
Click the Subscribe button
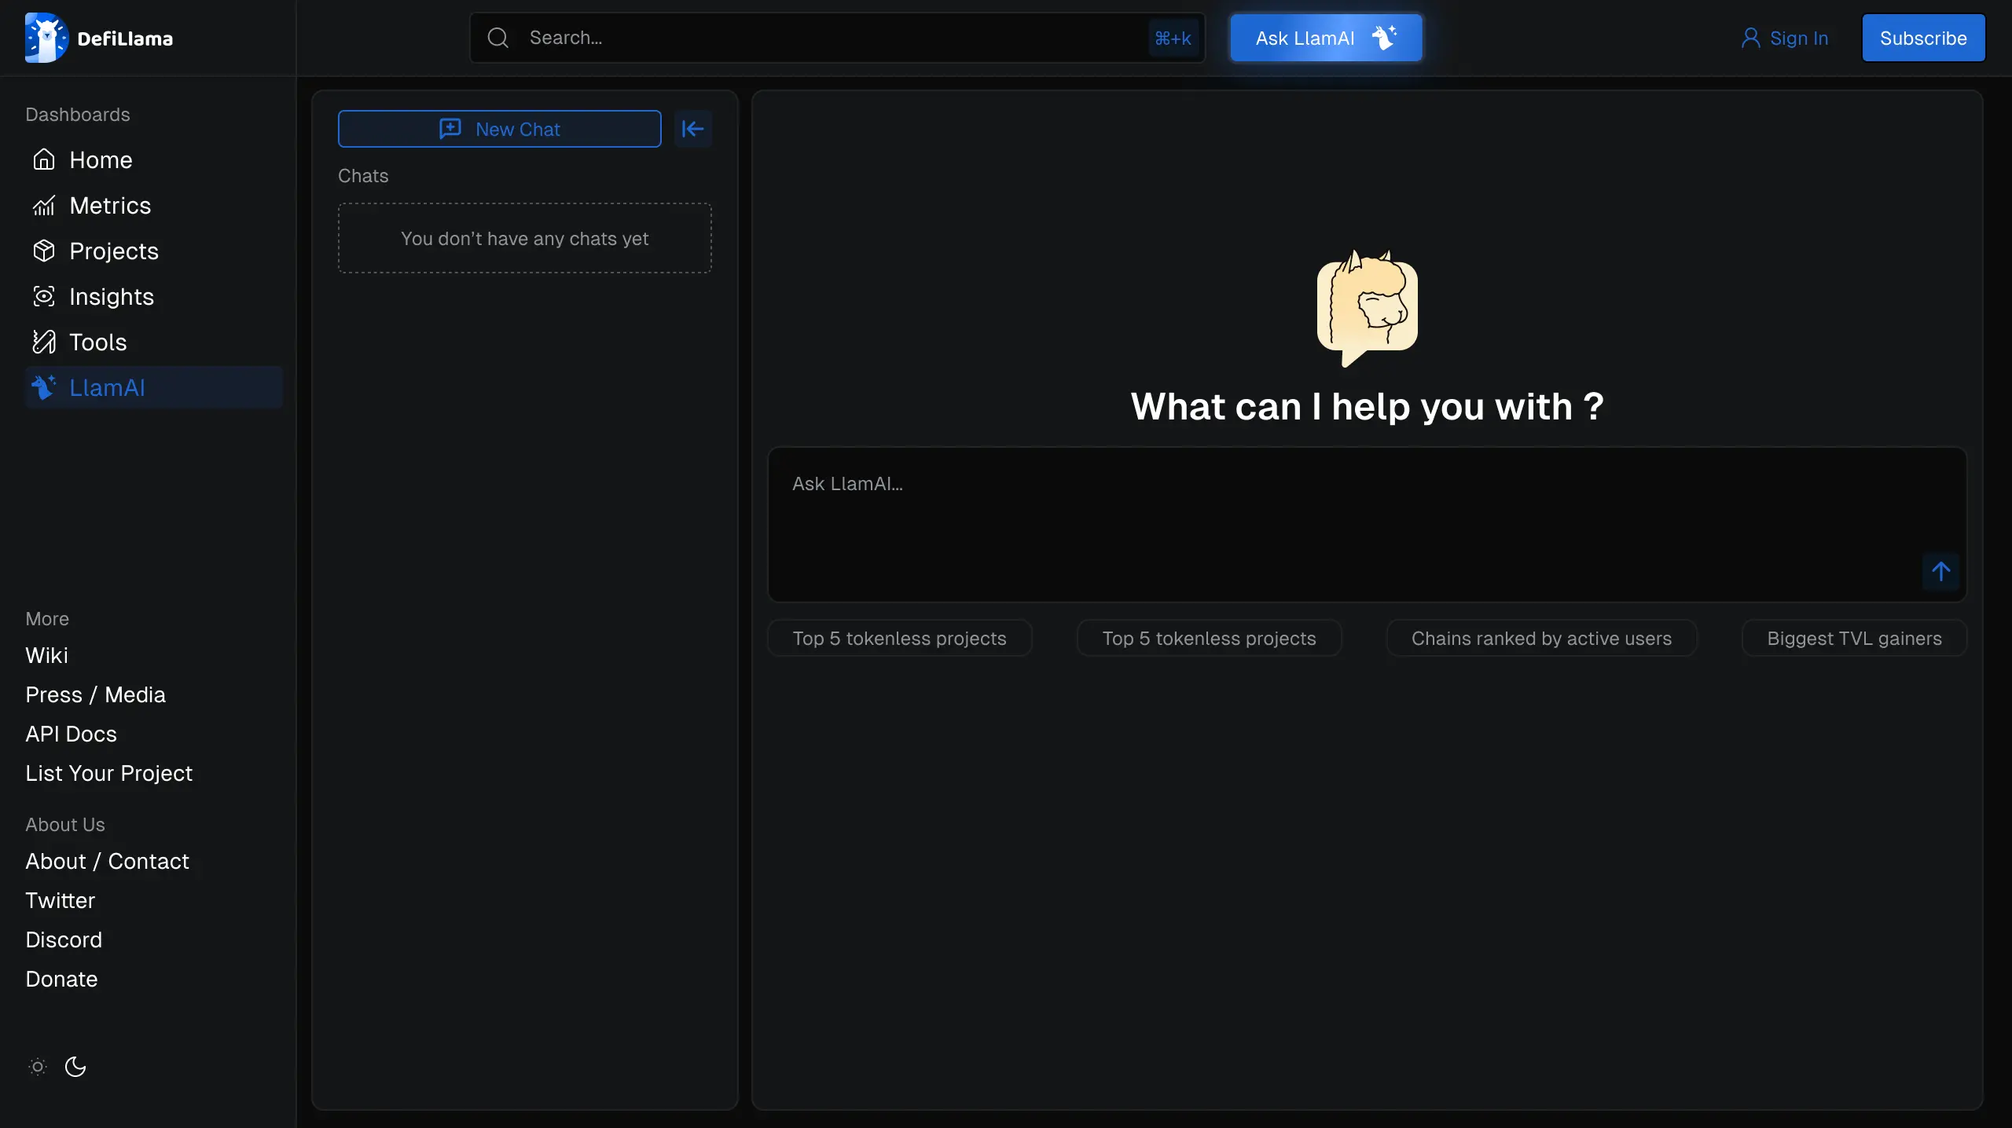click(1923, 38)
